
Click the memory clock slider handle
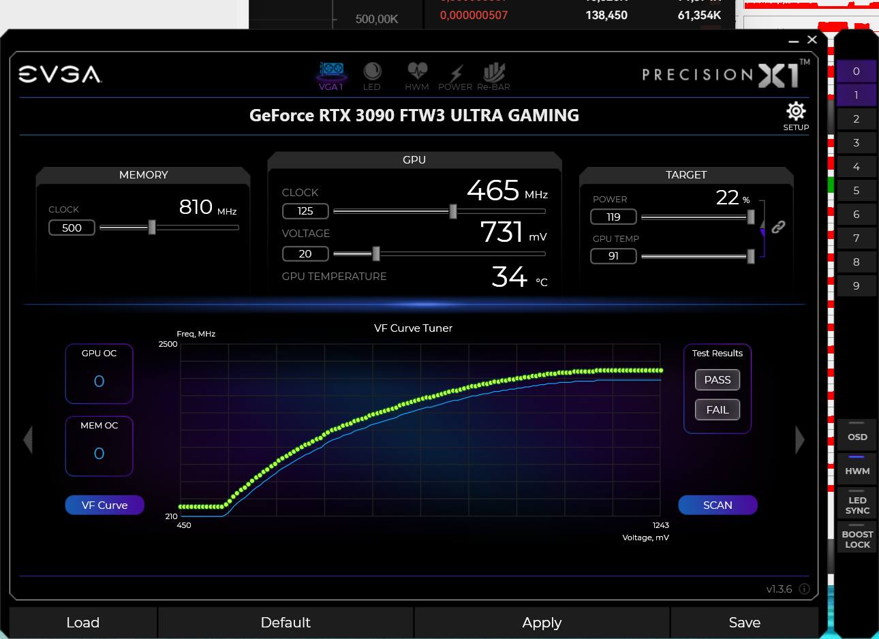152,227
